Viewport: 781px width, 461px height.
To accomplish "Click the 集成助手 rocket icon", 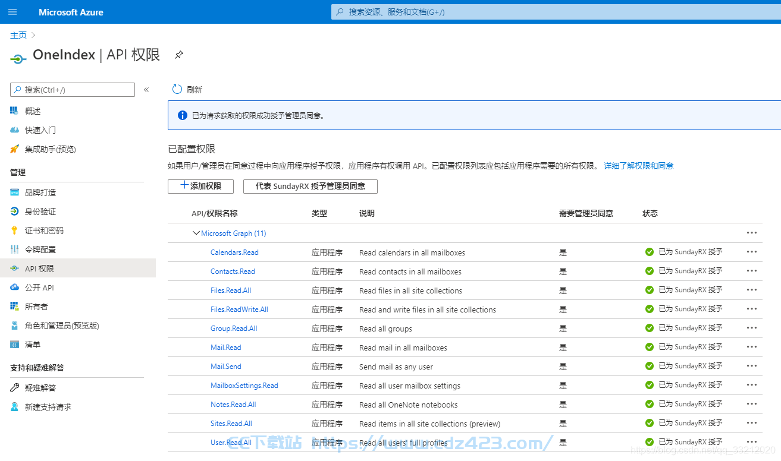I will [x=14, y=149].
